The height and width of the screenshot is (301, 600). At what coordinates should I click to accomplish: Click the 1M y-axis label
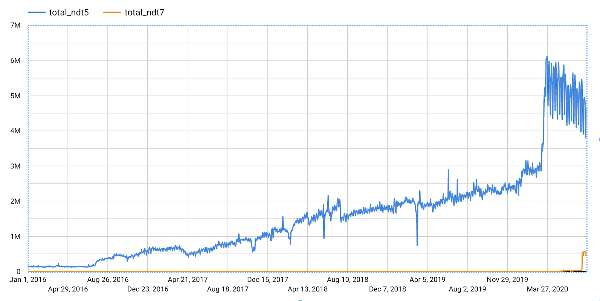click(15, 236)
